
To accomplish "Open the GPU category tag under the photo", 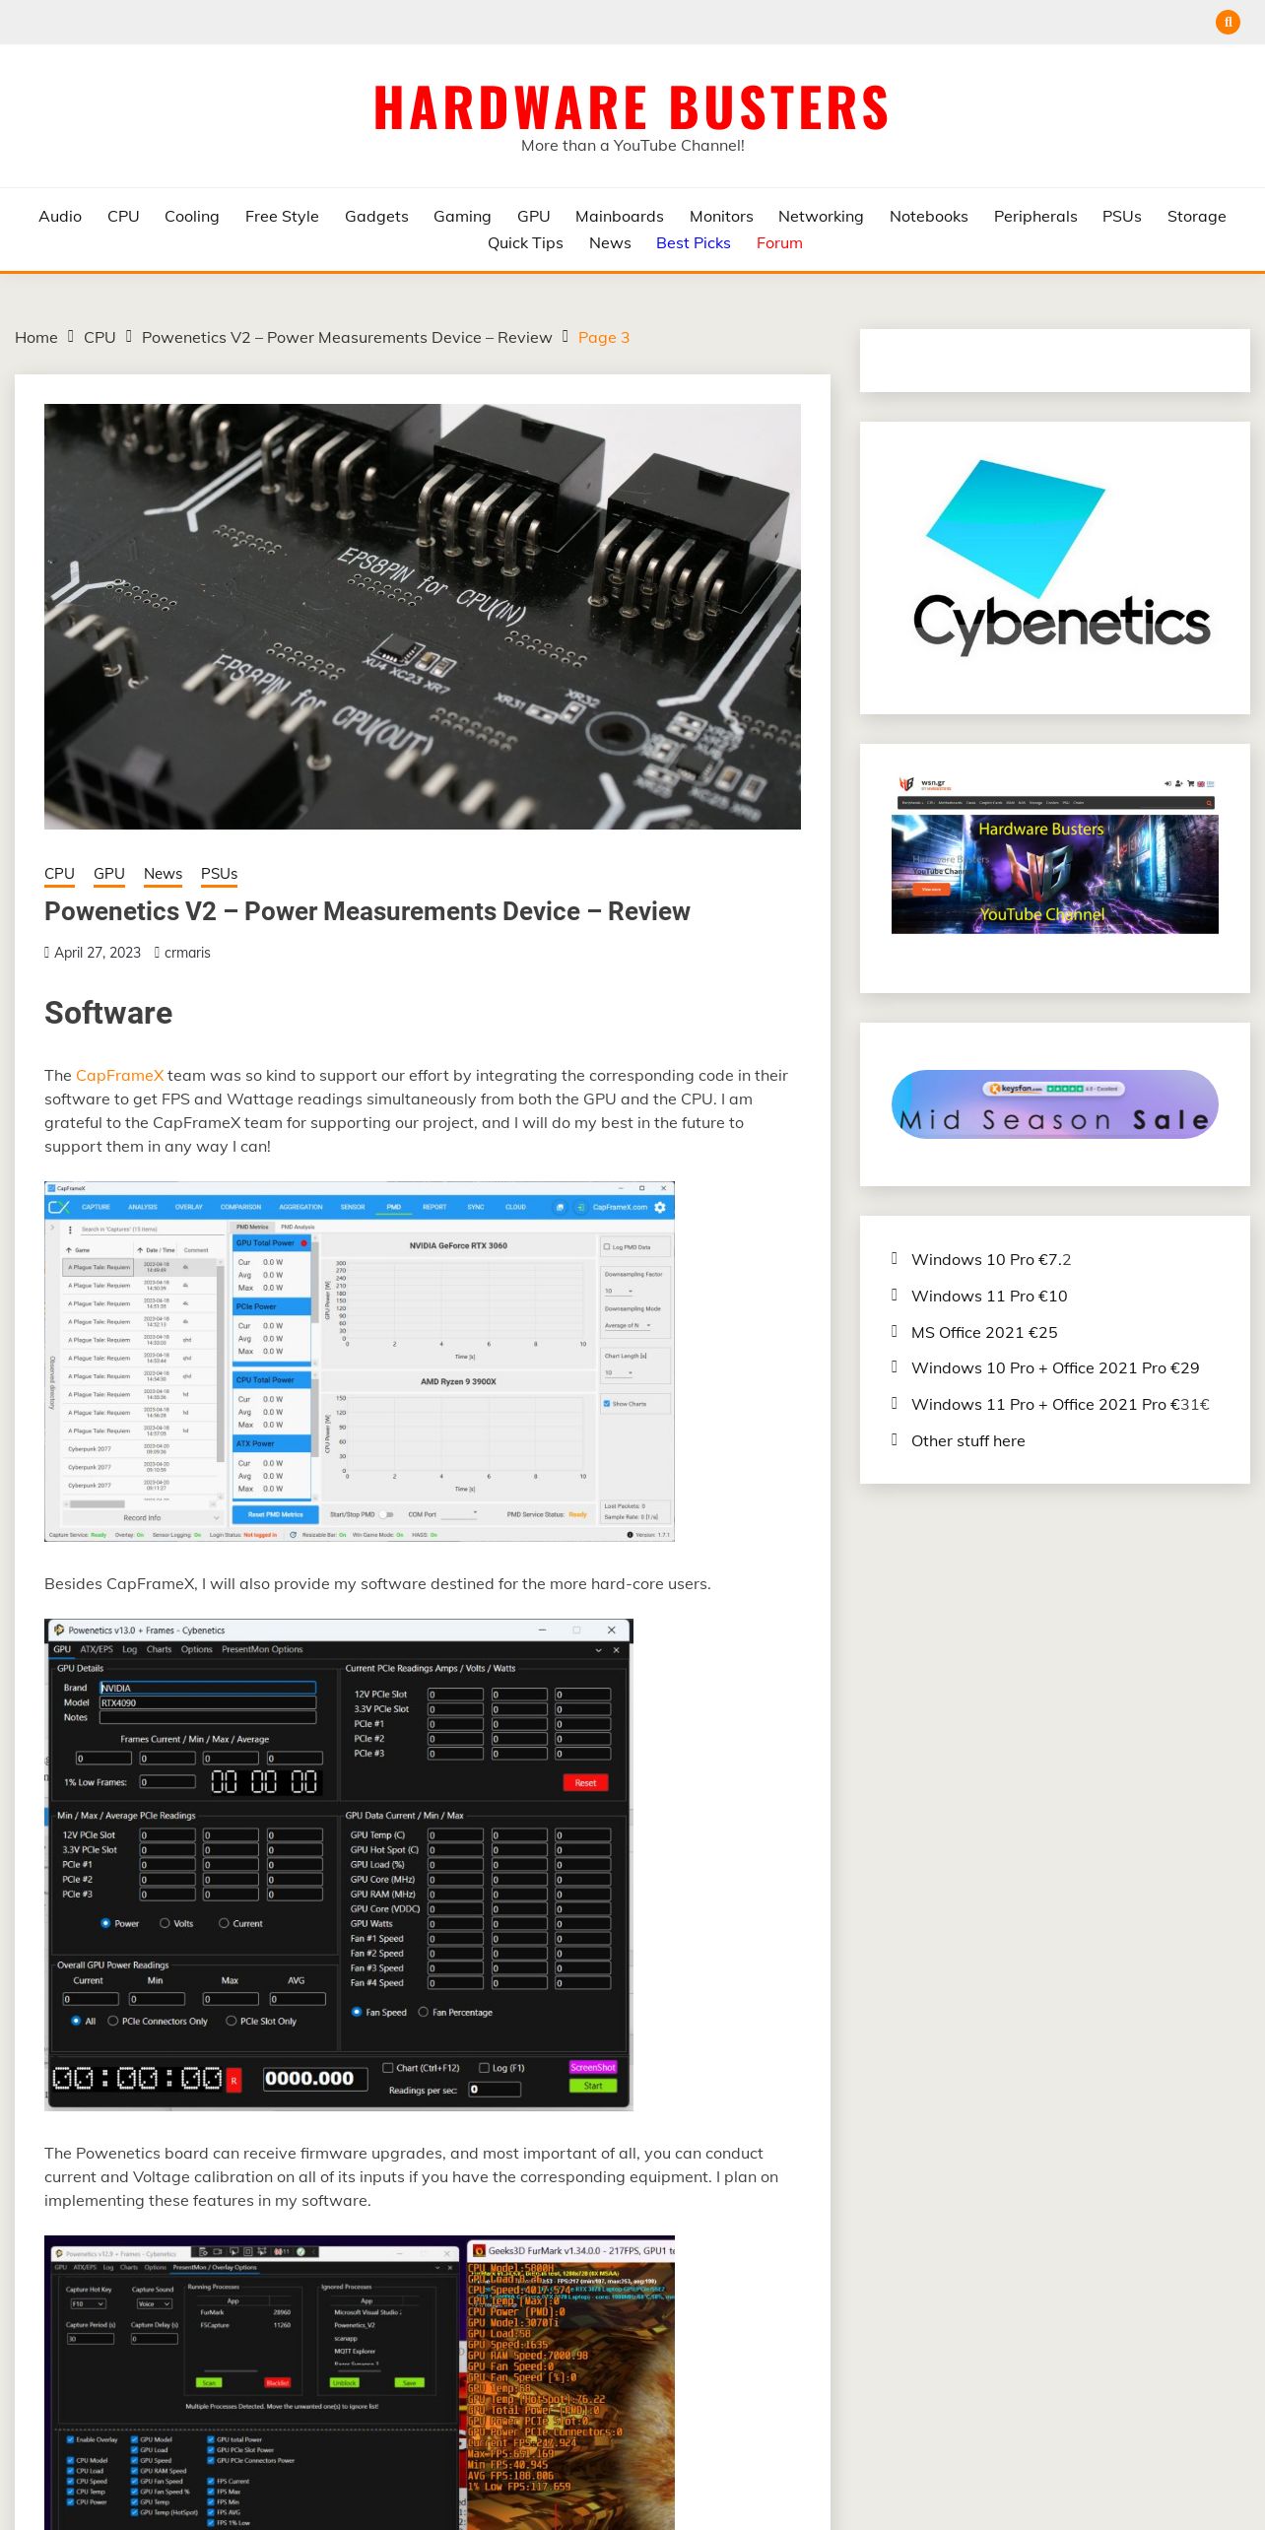I will (x=109, y=873).
